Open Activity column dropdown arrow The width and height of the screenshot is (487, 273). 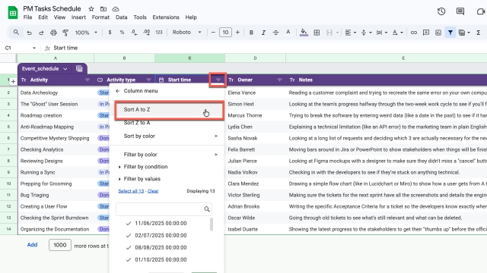point(88,80)
